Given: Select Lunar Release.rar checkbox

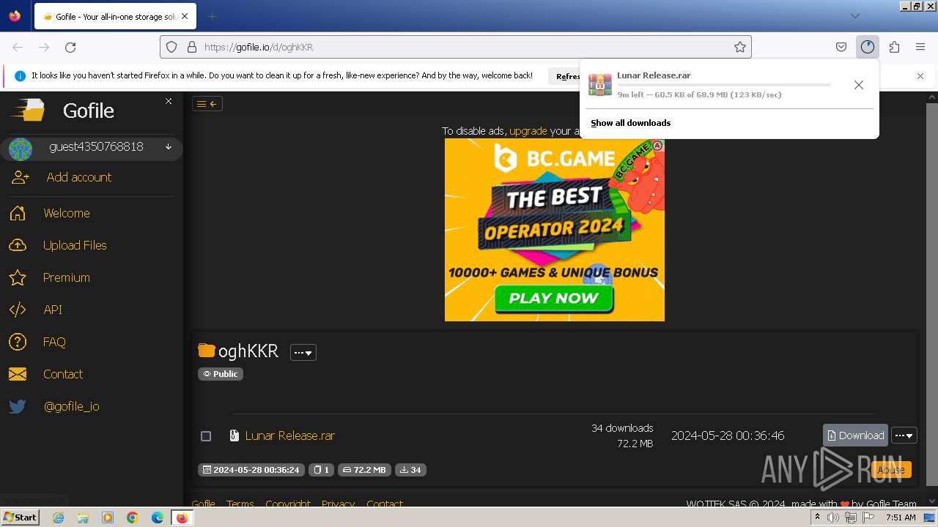Looking at the screenshot, I should click(206, 436).
